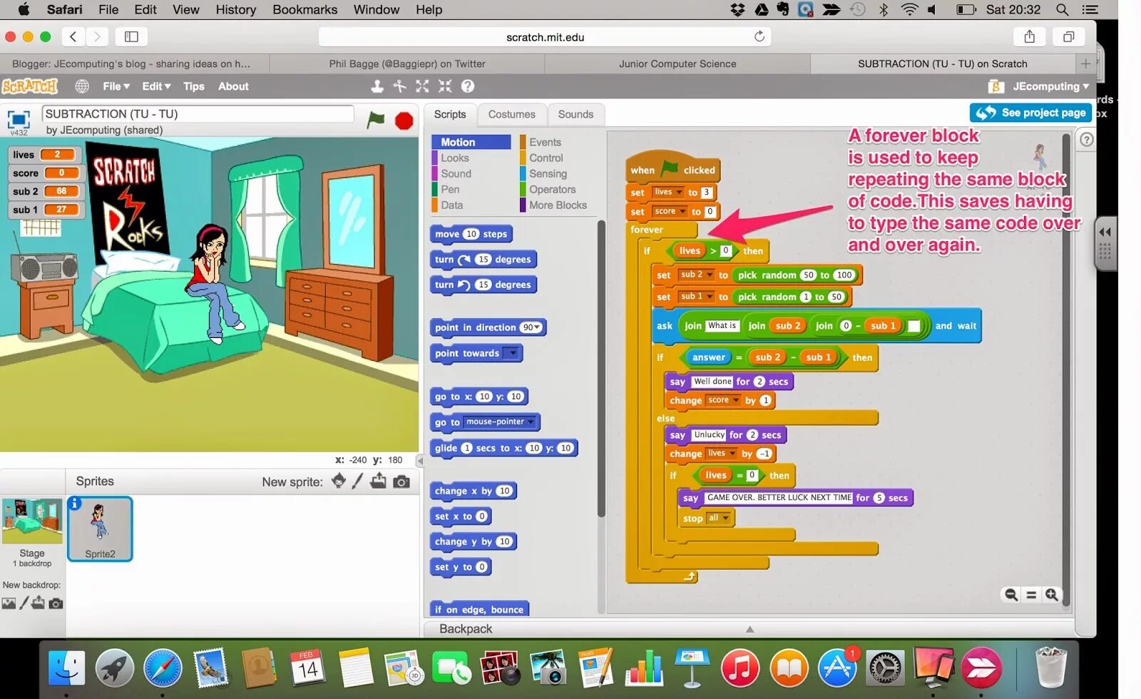Open the About menu

point(233,86)
